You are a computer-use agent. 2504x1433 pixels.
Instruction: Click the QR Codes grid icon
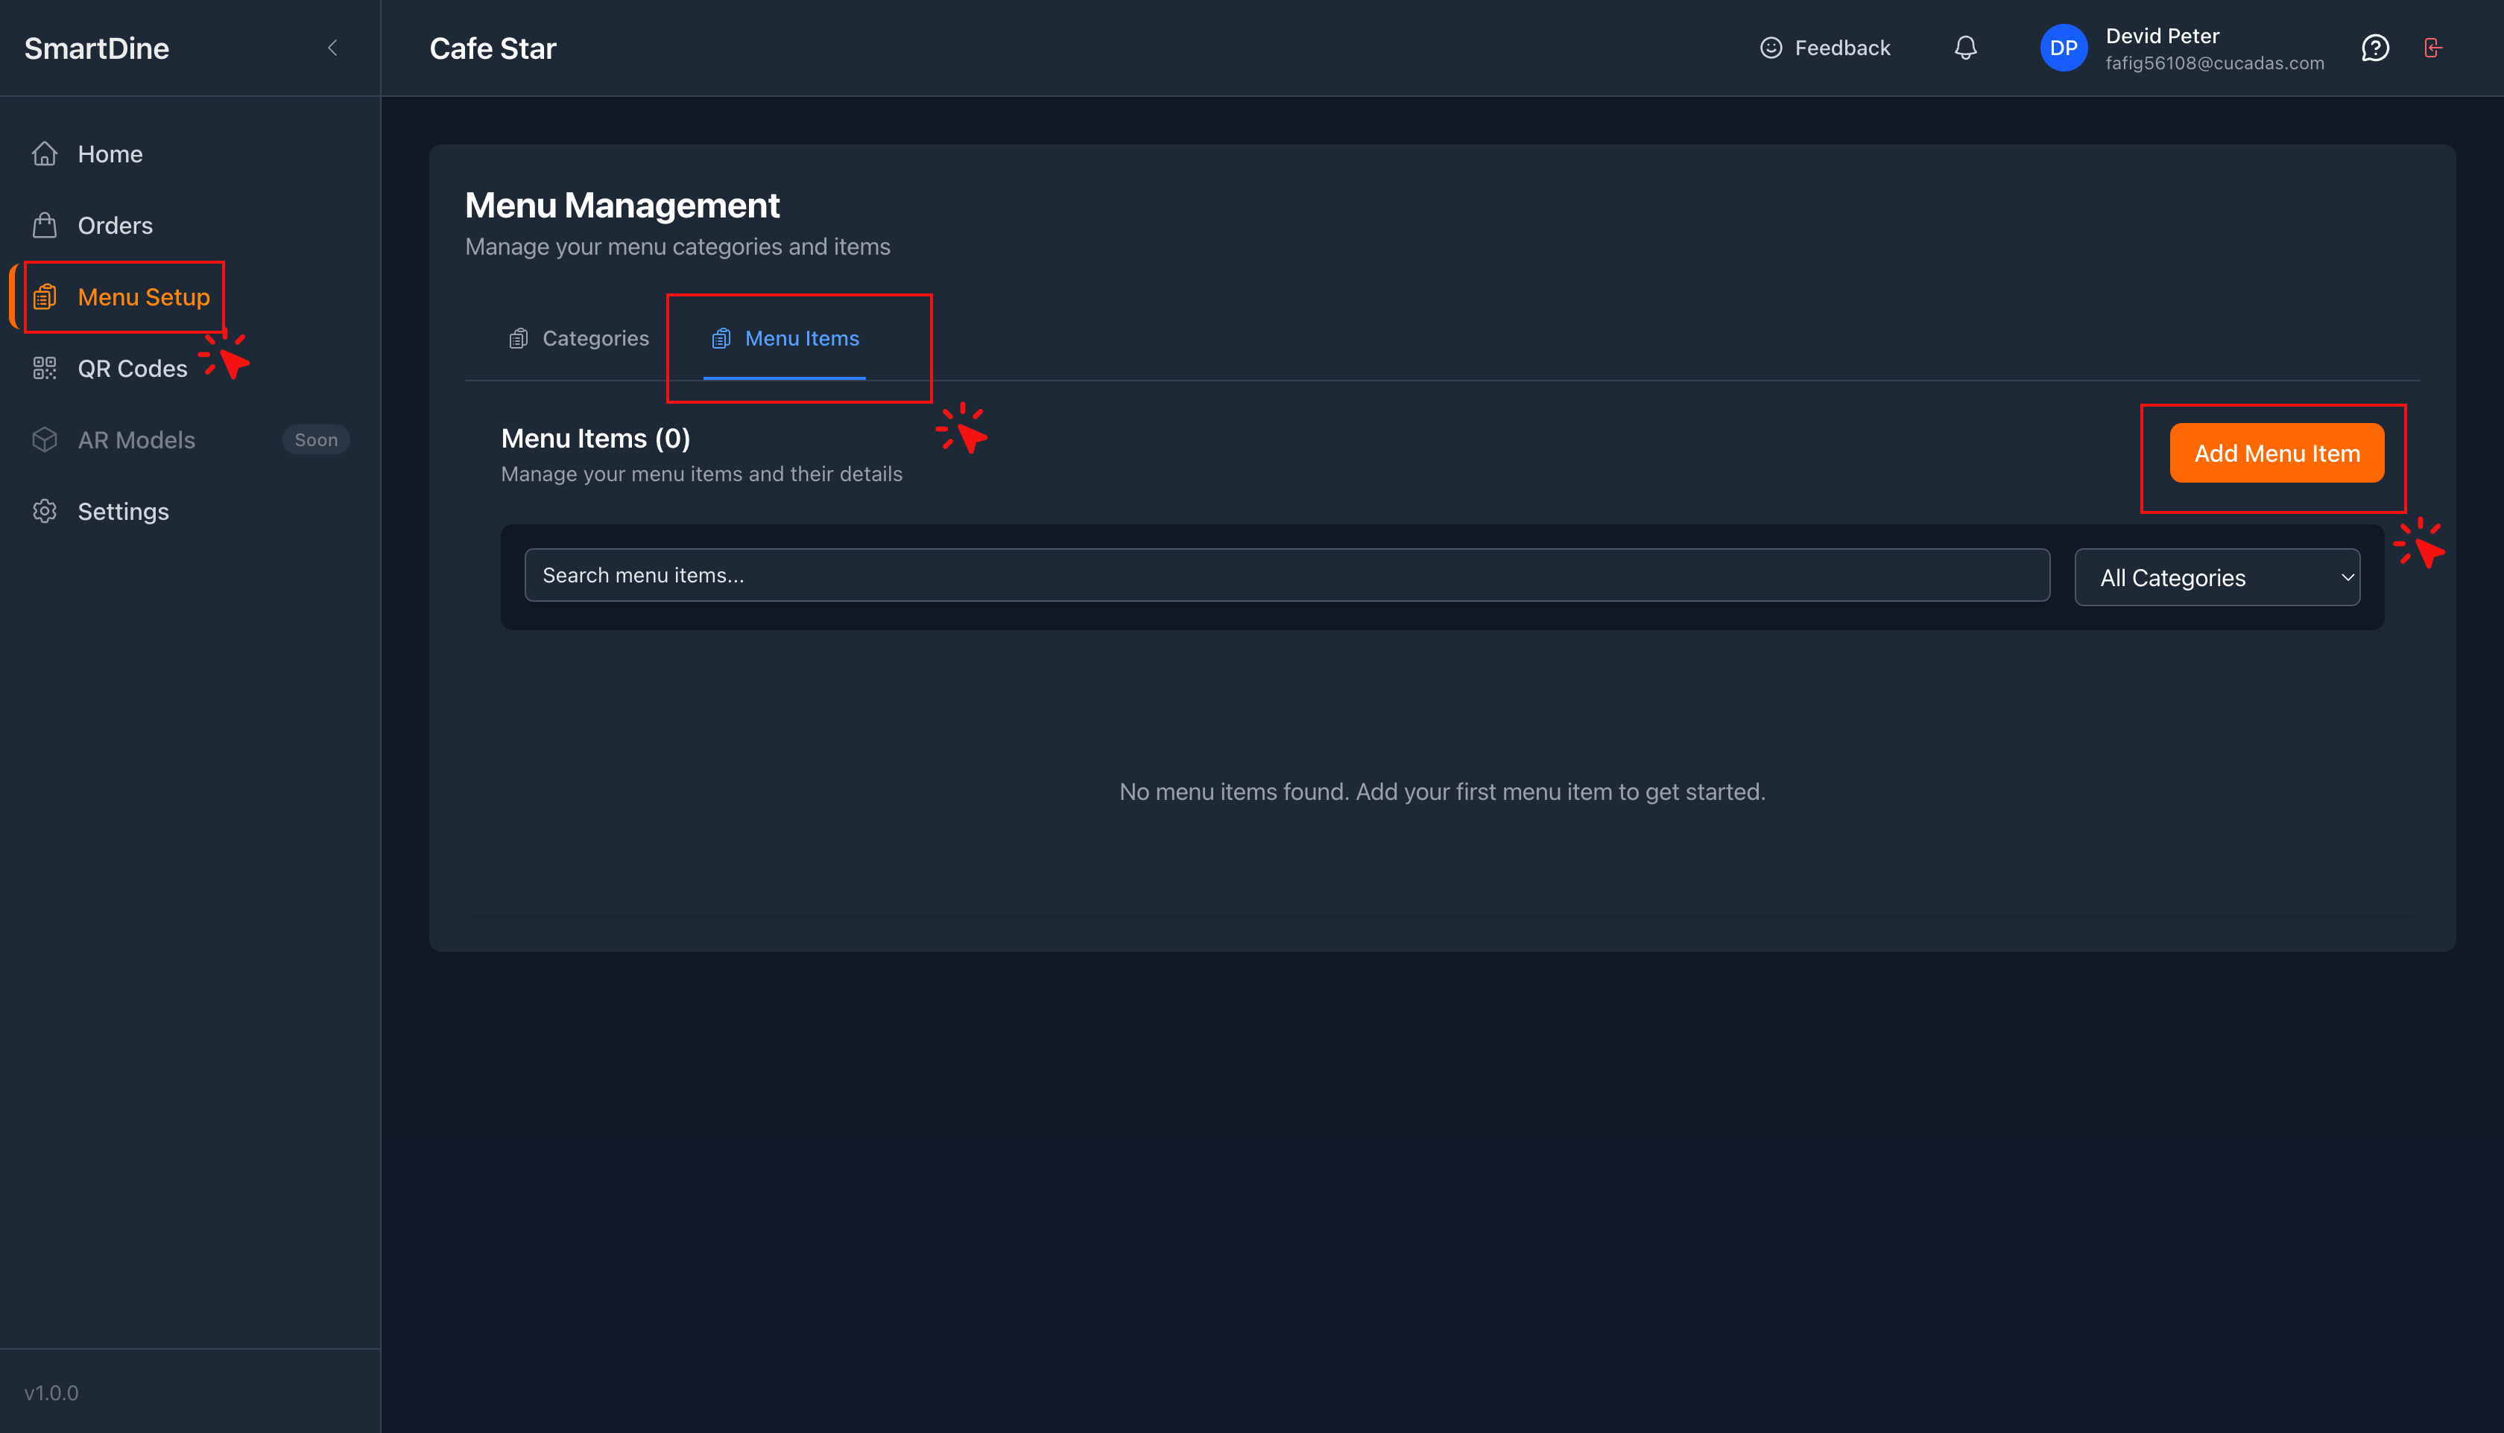44,368
